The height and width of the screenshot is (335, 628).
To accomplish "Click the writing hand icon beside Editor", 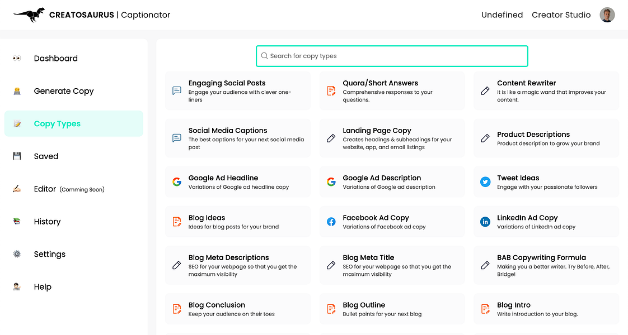I will pyautogui.click(x=17, y=189).
